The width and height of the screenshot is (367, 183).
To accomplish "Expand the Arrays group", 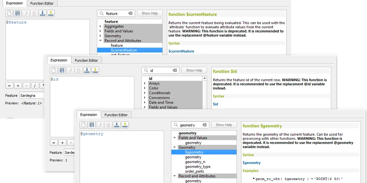I will click(x=145, y=83).
